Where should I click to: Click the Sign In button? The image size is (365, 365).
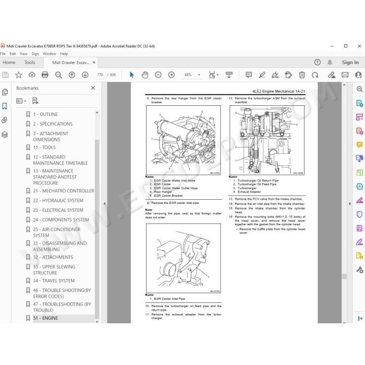tap(350, 63)
